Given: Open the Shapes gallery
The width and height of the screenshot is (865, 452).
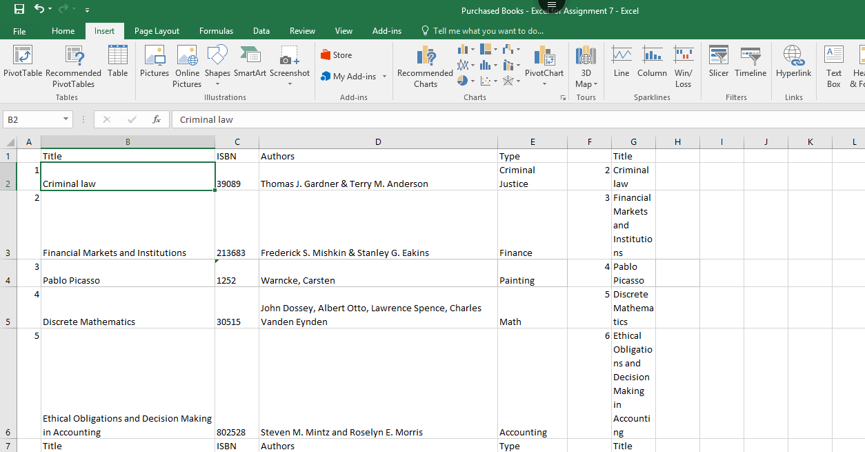Looking at the screenshot, I should tap(217, 66).
